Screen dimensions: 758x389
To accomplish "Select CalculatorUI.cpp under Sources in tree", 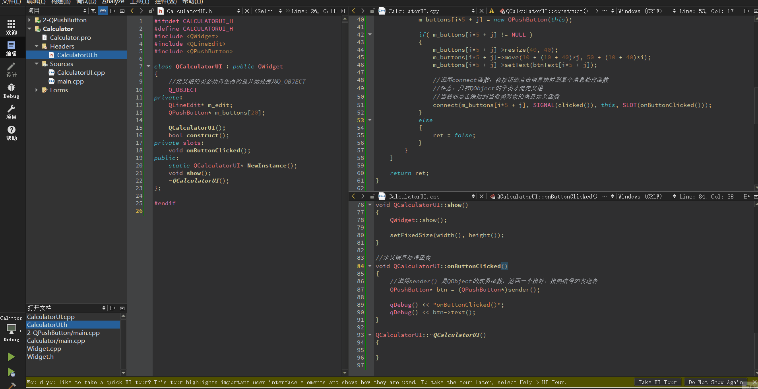I will click(81, 72).
